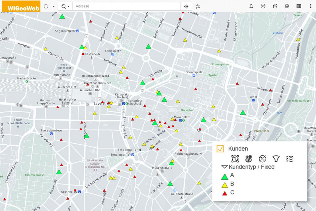Click the Marienhof map label
This screenshot has height=211, width=316.
pos(187,110)
